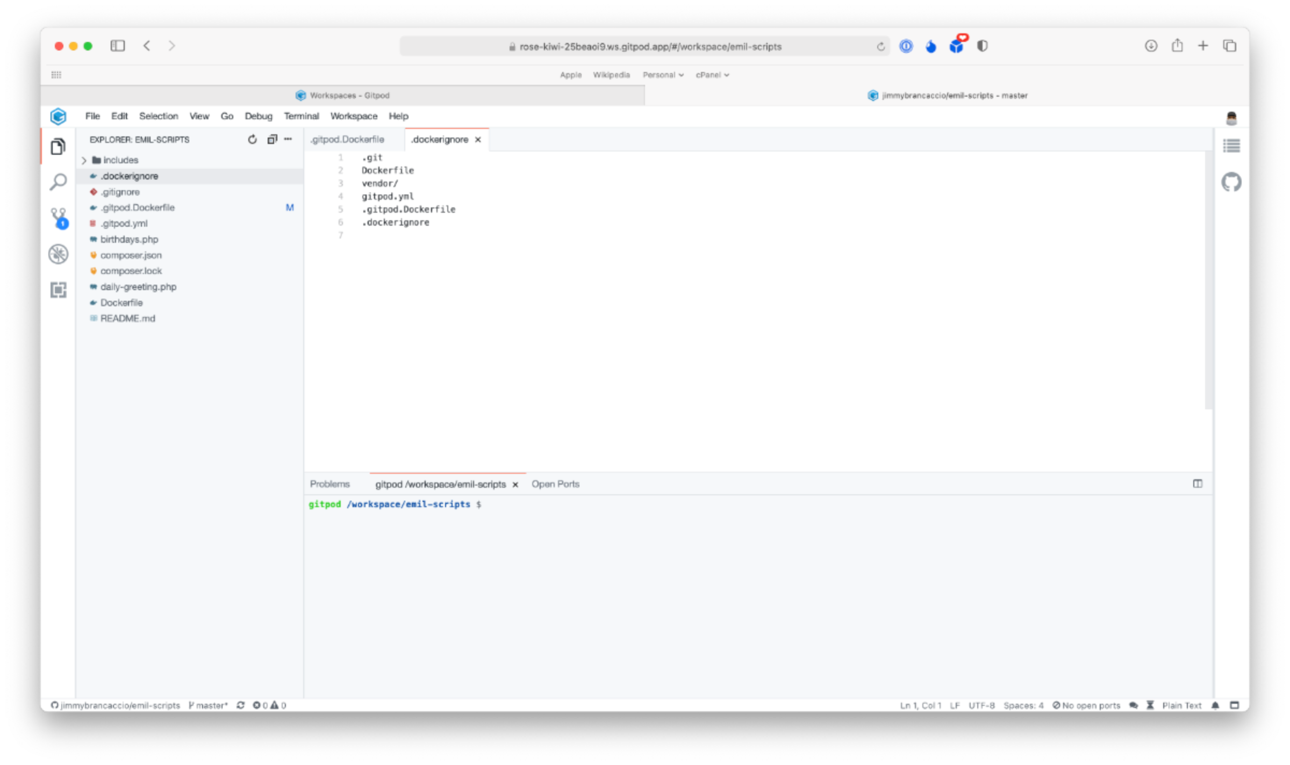Toggle the terminal panel split layout icon

(x=1198, y=483)
